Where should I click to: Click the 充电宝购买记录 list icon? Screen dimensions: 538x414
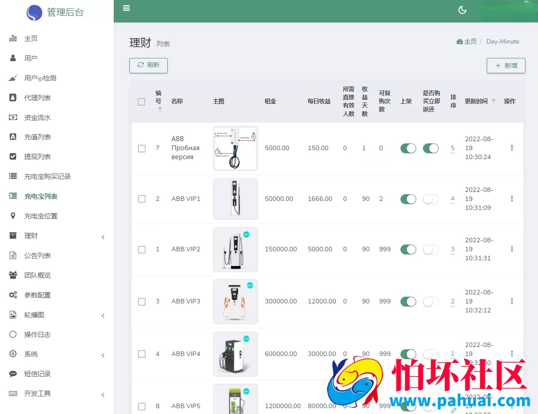pyautogui.click(x=13, y=176)
